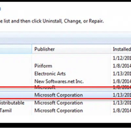Click the program name ending in 'istributable'

12,103
